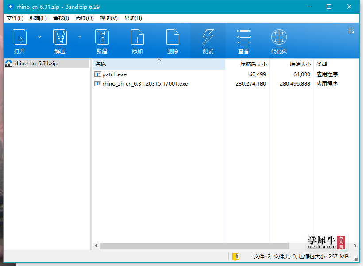Click the Code page (代码页) globe icon
363x266 pixels.
point(279,37)
